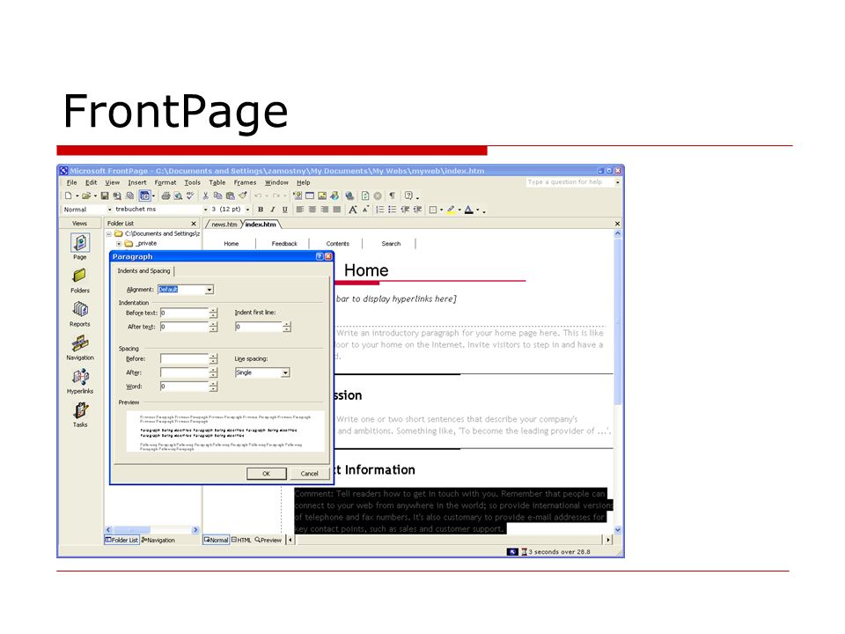Screen dimensions: 845x634
Task: Click the Align Left icon
Action: (x=300, y=210)
